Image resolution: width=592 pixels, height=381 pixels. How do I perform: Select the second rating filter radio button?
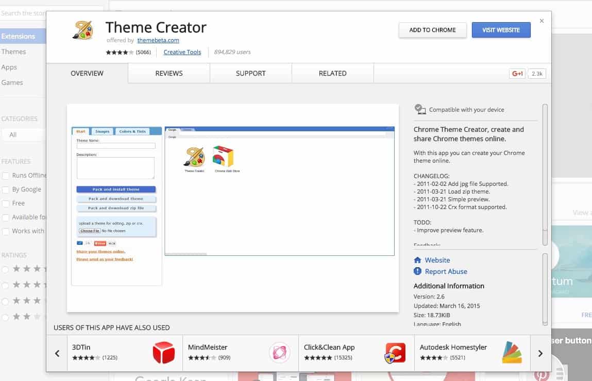click(5, 286)
